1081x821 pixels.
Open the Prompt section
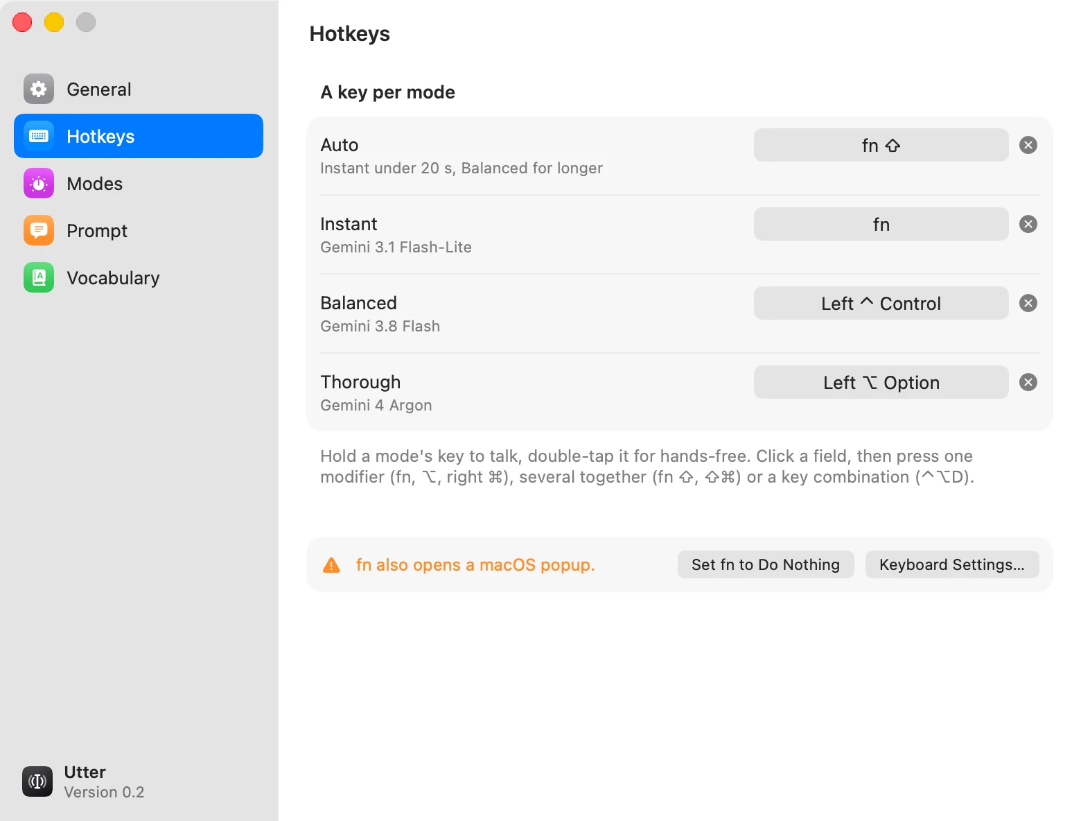tap(139, 230)
